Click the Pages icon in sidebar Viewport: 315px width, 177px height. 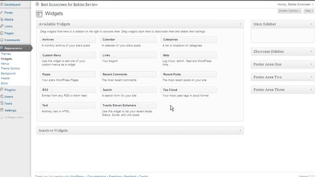[1, 33]
